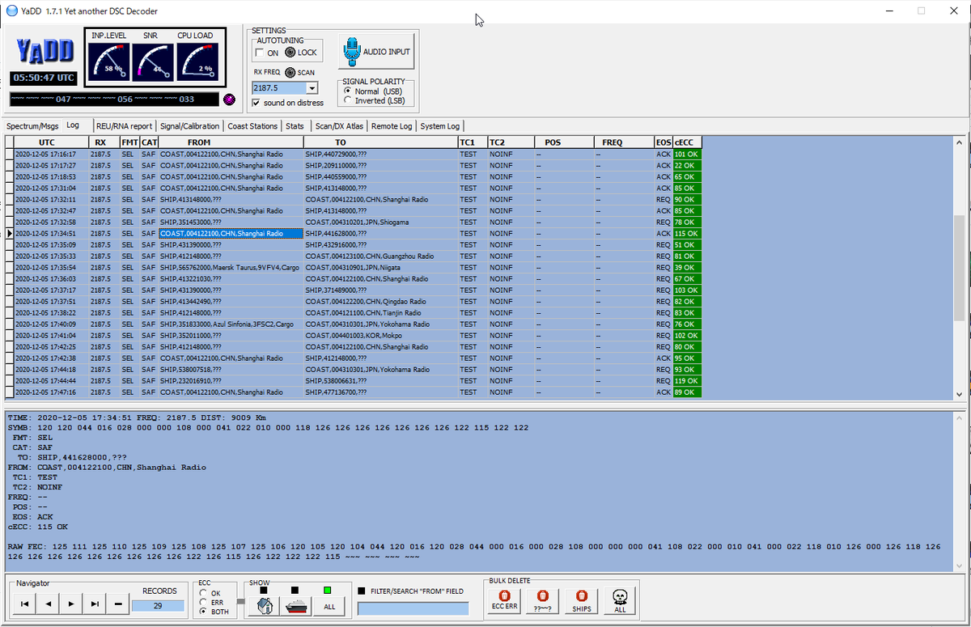Toggle the RX FREQ SCAN round indicator
This screenshot has width=971, height=627.
pos(290,72)
